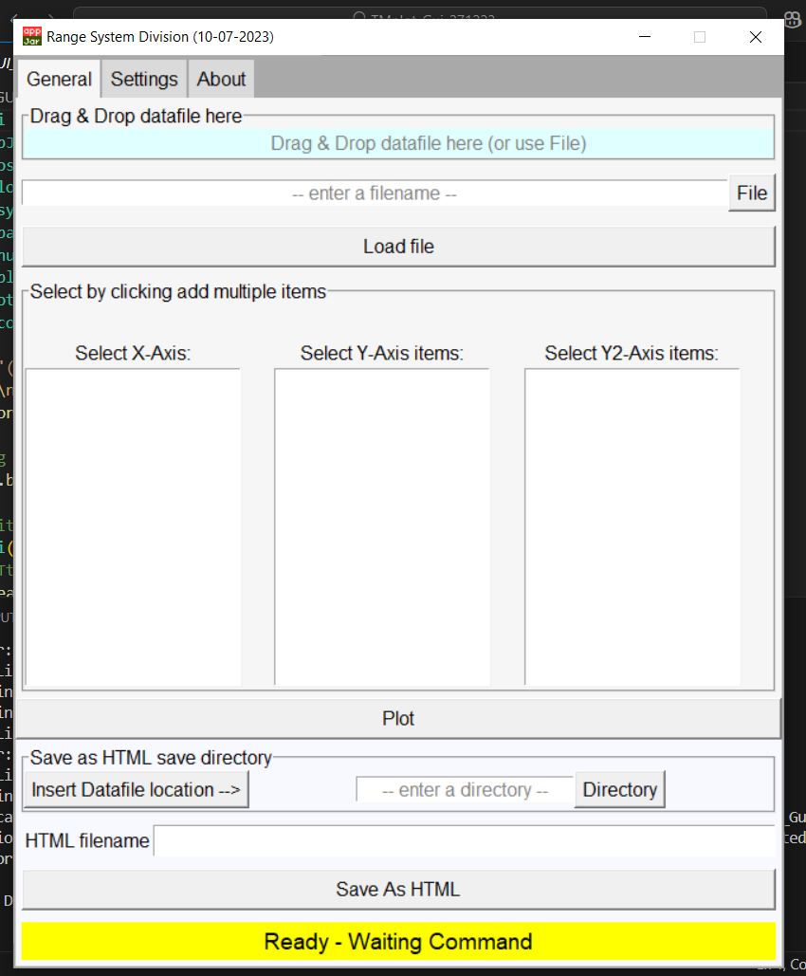
Task: Click the yellow Ready status bar
Action: point(398,942)
